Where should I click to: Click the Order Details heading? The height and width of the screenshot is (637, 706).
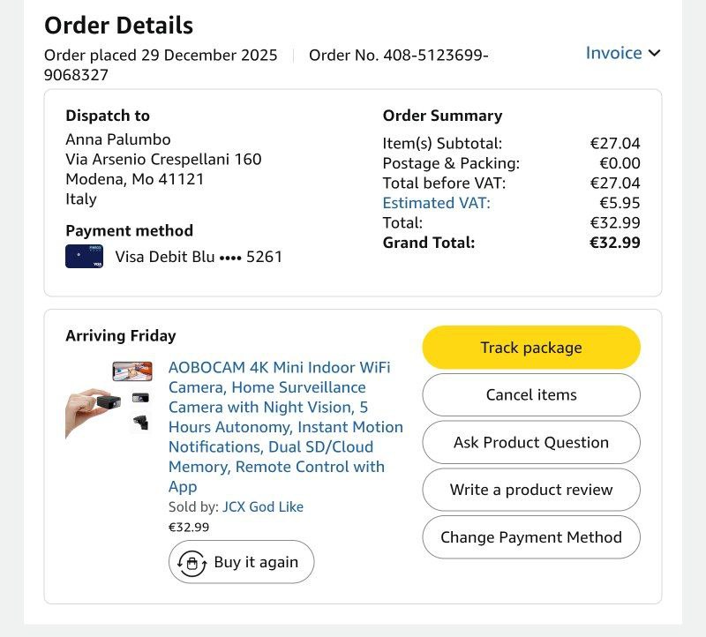pos(118,26)
